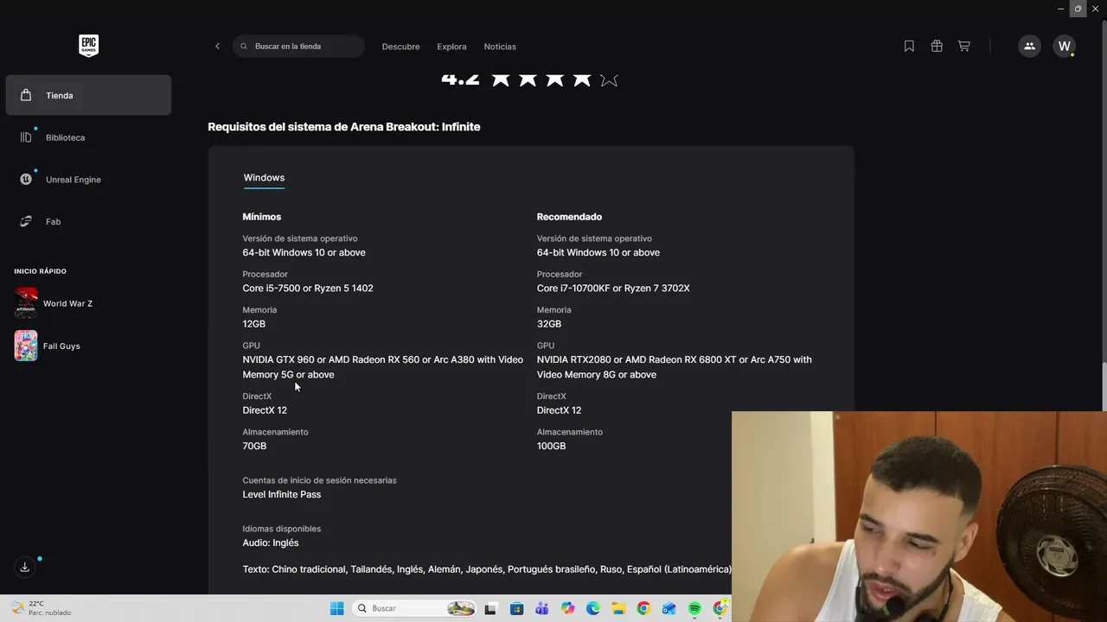Open Microsoft Teams from taskbar
The image size is (1107, 622).
point(542,608)
